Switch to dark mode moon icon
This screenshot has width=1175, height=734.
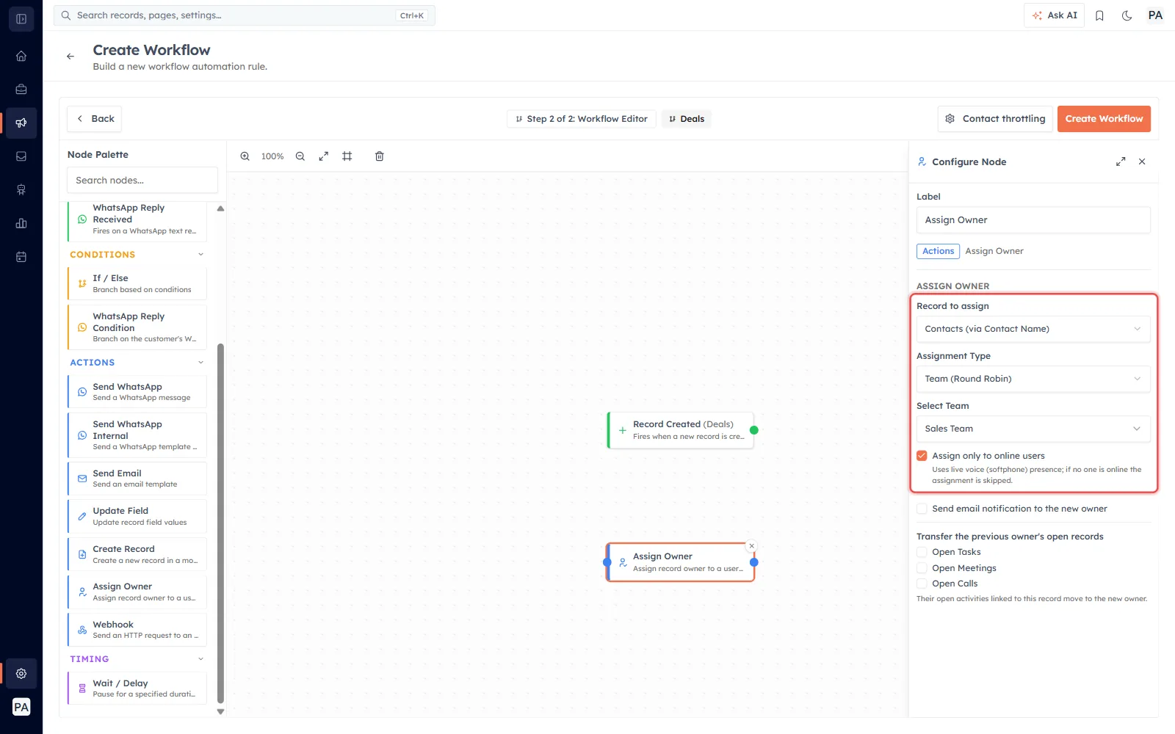point(1127,15)
